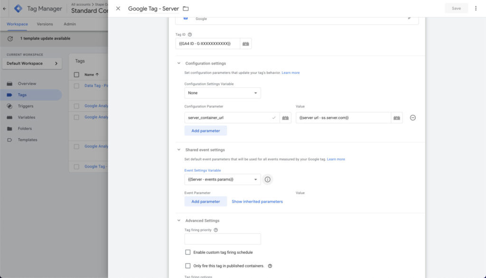The width and height of the screenshot is (486, 278).
Task: Remove the server_container_url parameter row
Action: (x=412, y=118)
